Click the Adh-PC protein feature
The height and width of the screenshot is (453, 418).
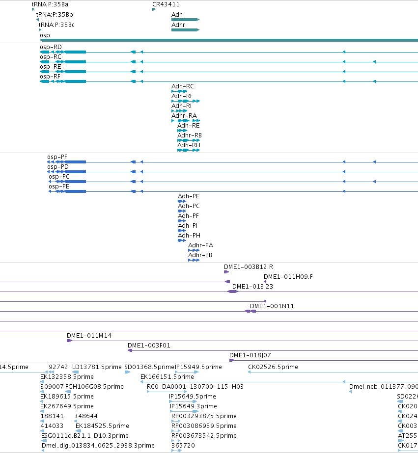[182, 211]
